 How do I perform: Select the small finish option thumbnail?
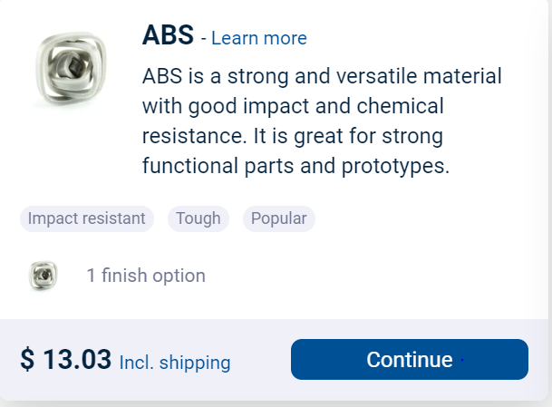(43, 276)
